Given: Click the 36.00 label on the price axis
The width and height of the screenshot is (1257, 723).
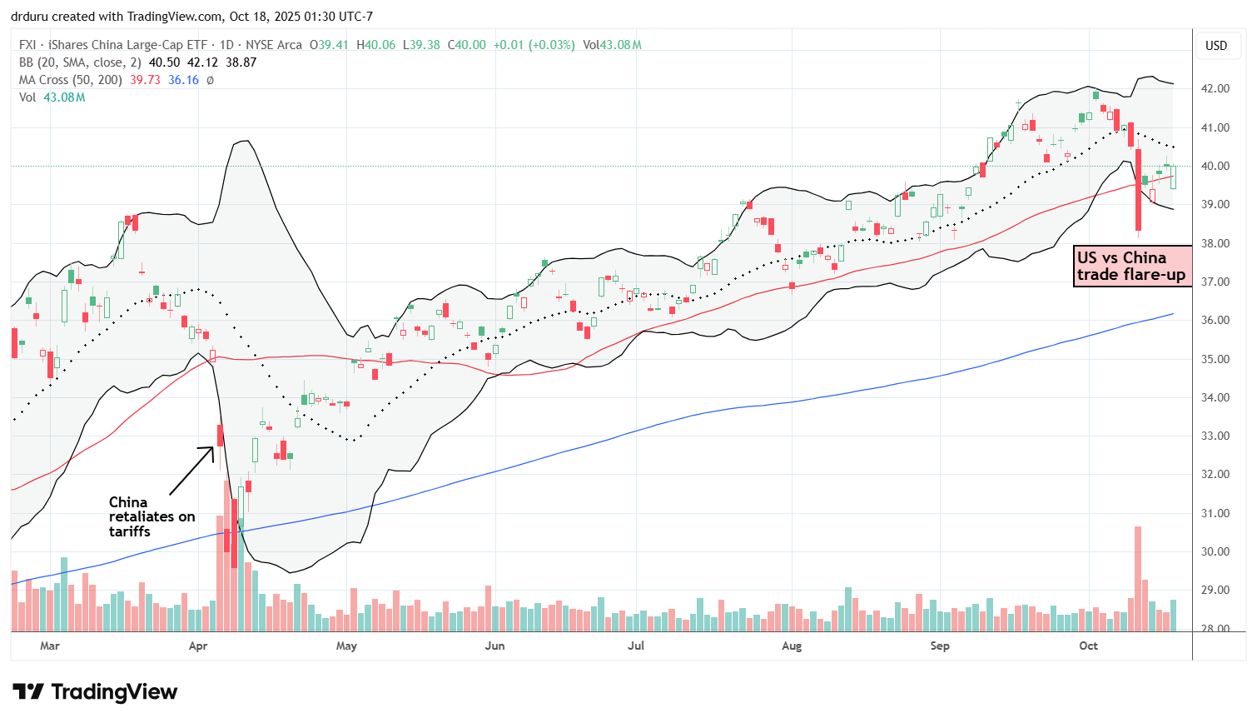Looking at the screenshot, I should pos(1215,321).
